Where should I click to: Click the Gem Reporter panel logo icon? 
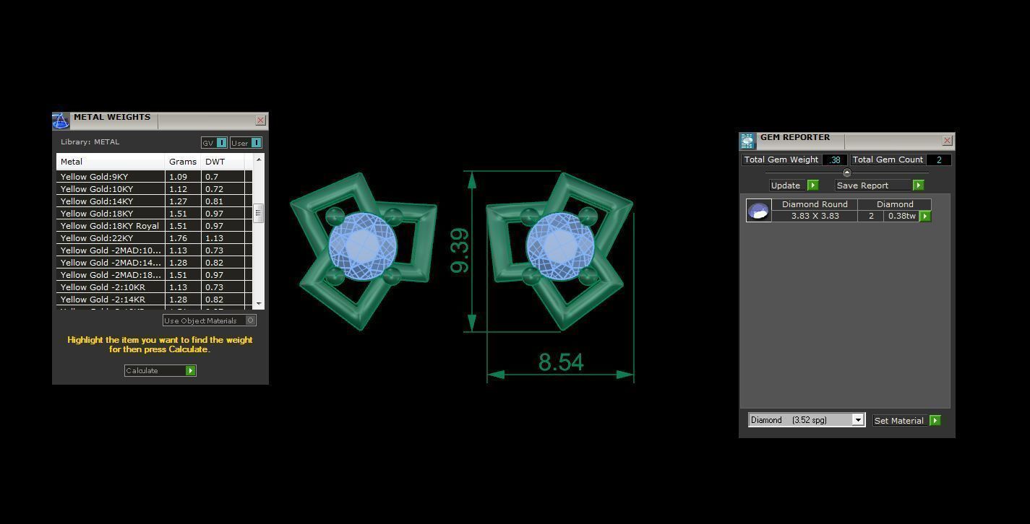[747, 141]
